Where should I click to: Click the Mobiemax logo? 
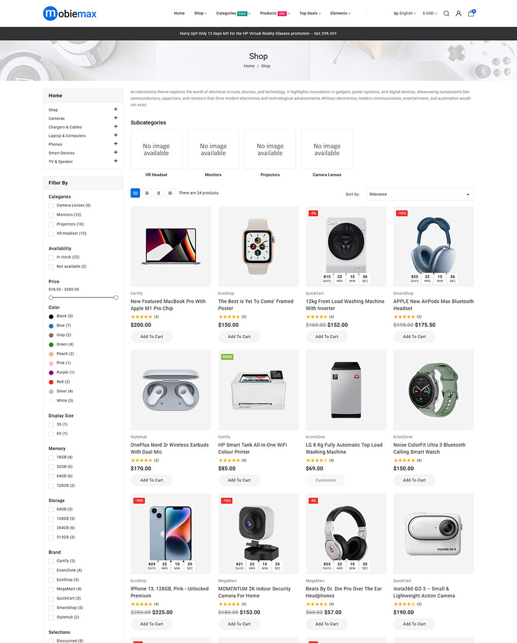tap(70, 13)
